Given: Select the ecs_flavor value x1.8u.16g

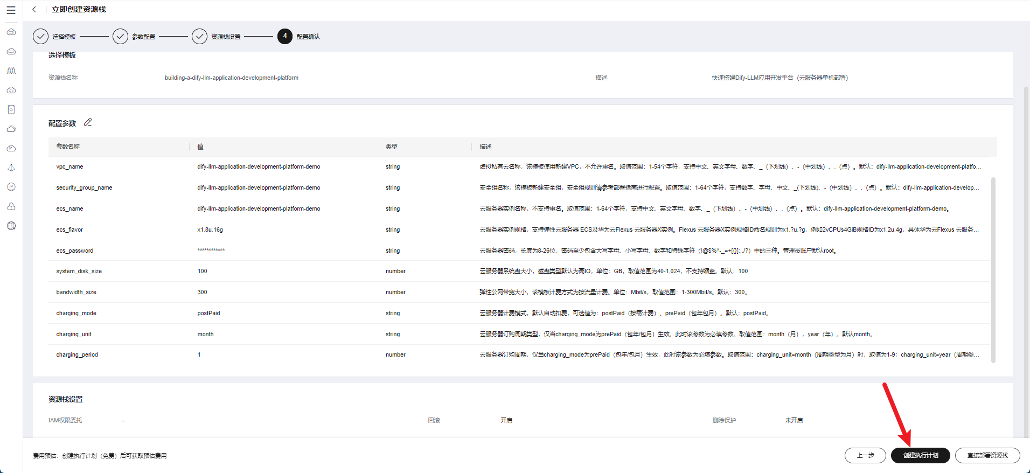Looking at the screenshot, I should click(x=210, y=230).
